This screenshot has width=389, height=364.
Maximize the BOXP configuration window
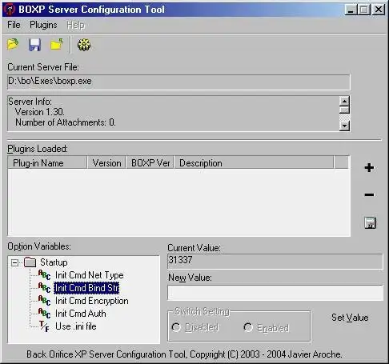click(363, 10)
